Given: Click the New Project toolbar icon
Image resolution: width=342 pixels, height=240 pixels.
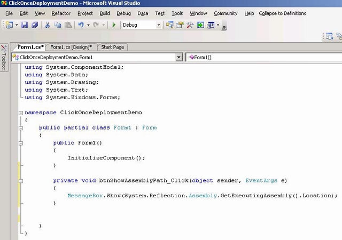Looking at the screenshot, I should [10, 25].
